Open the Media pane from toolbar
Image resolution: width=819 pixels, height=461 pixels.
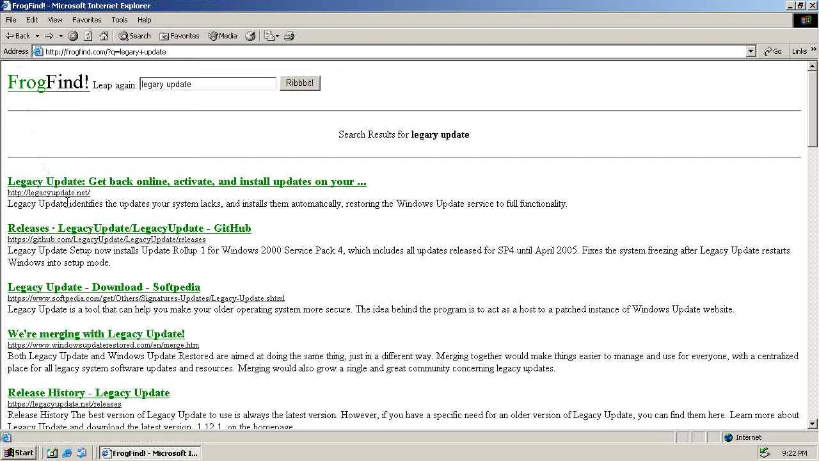223,36
